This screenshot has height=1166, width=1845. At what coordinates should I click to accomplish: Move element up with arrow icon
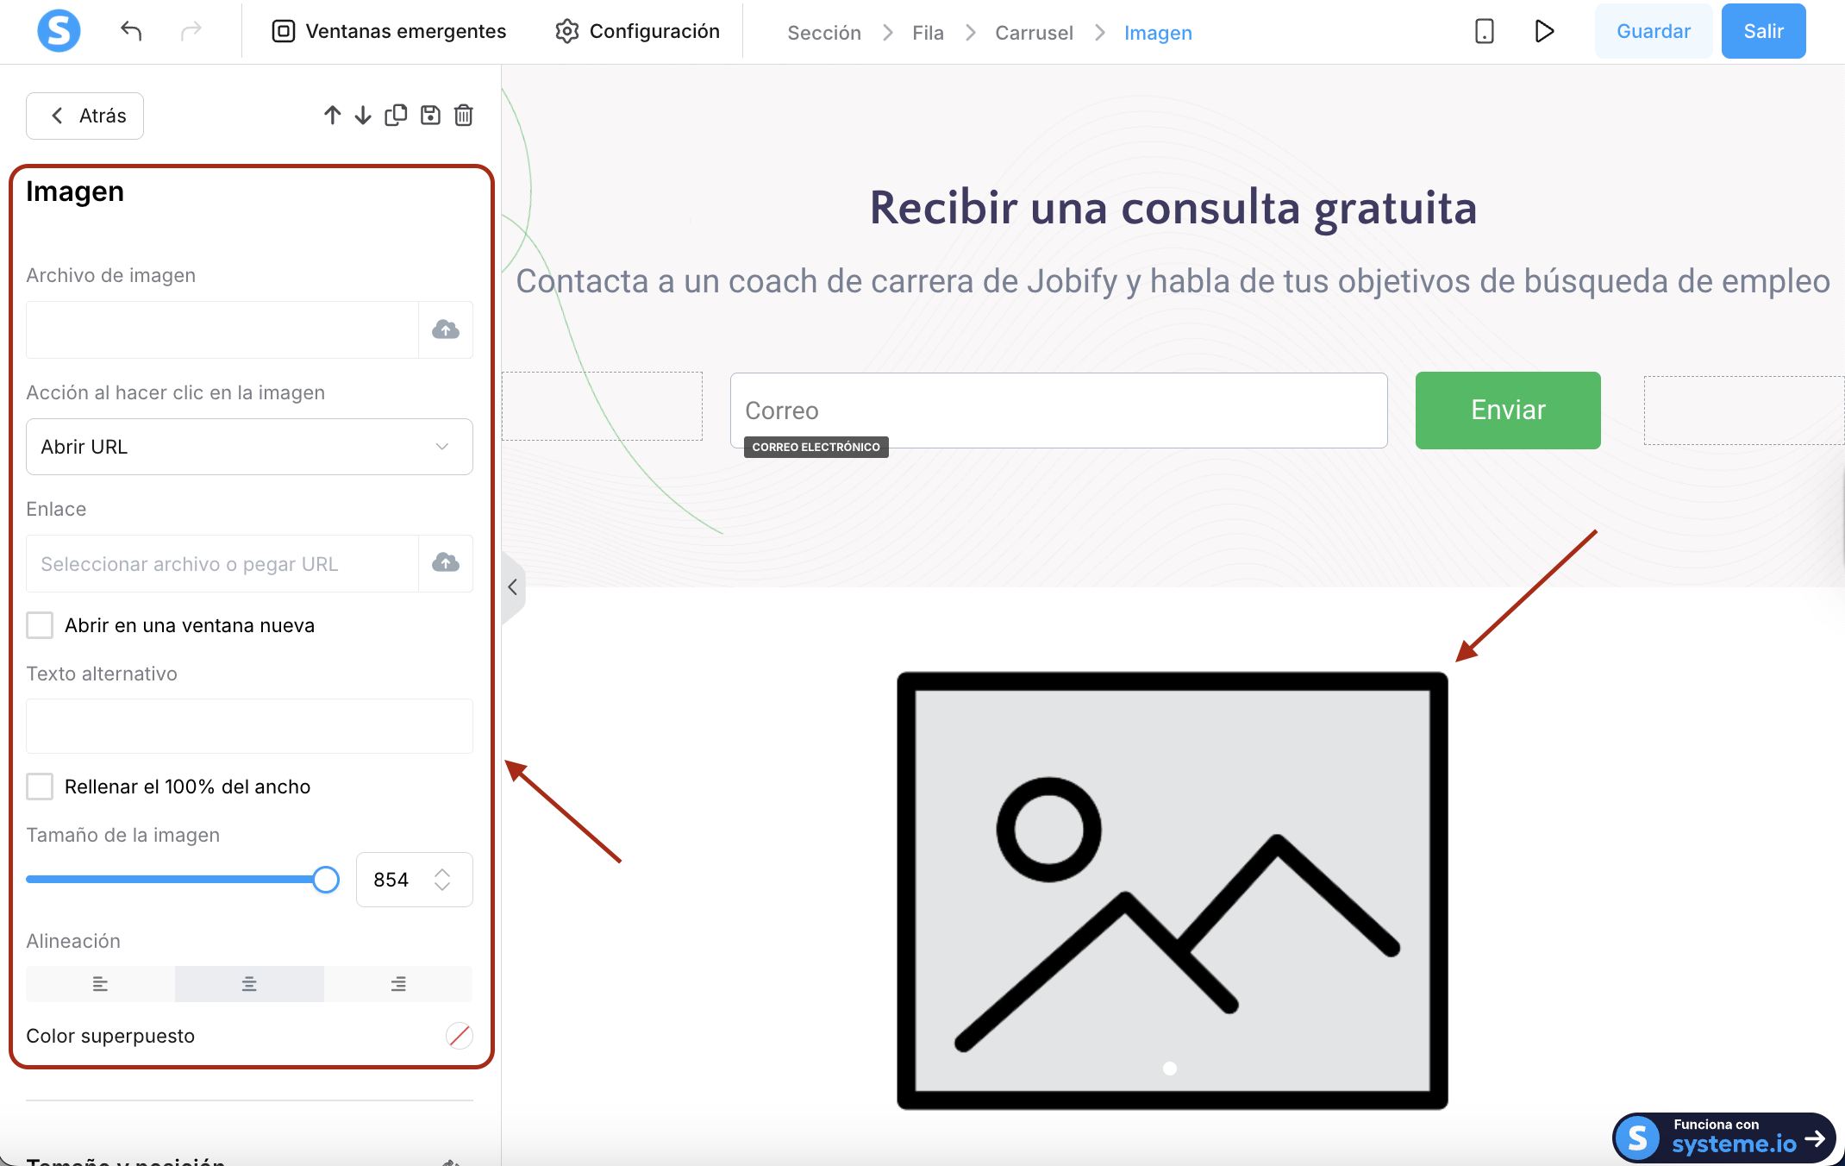tap(333, 116)
